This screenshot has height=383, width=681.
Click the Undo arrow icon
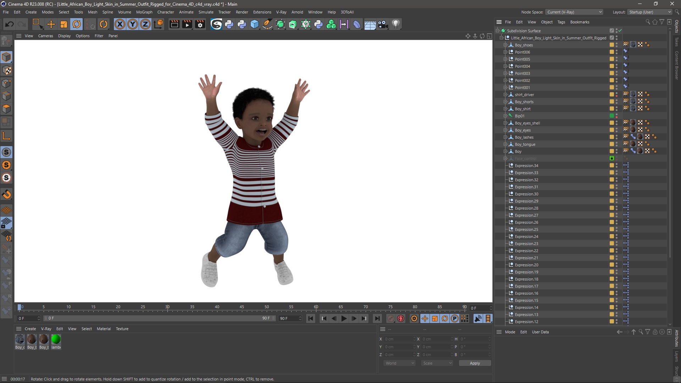[10, 24]
